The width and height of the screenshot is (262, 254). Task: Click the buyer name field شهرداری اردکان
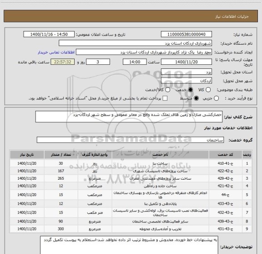coord(136,43)
